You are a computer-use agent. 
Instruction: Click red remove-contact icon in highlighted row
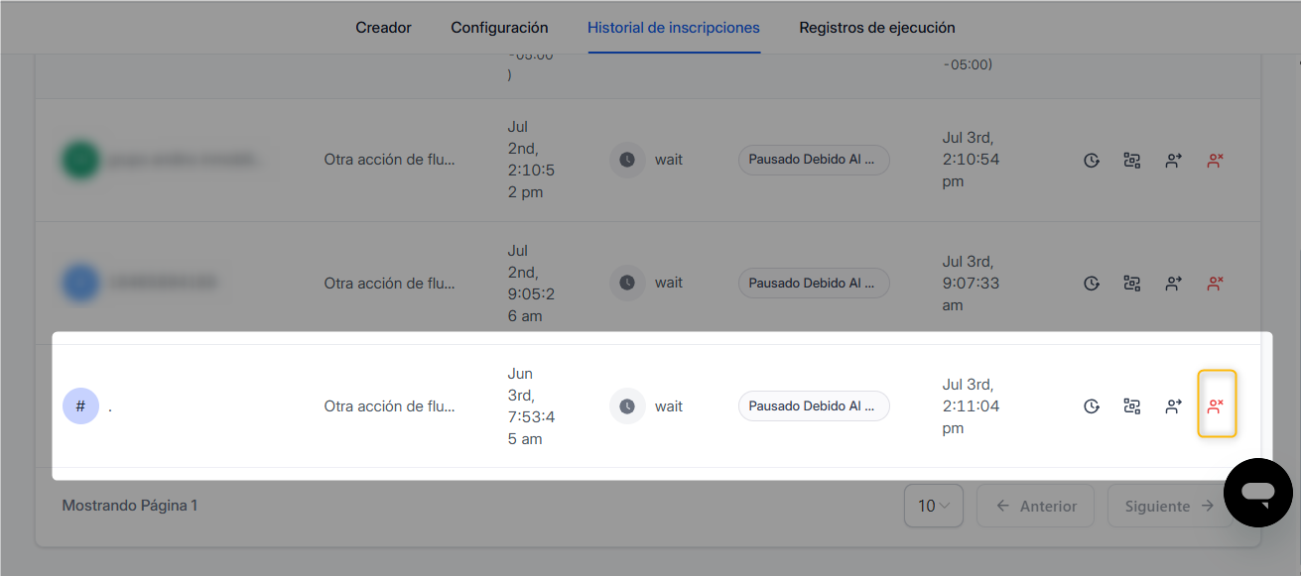point(1215,405)
